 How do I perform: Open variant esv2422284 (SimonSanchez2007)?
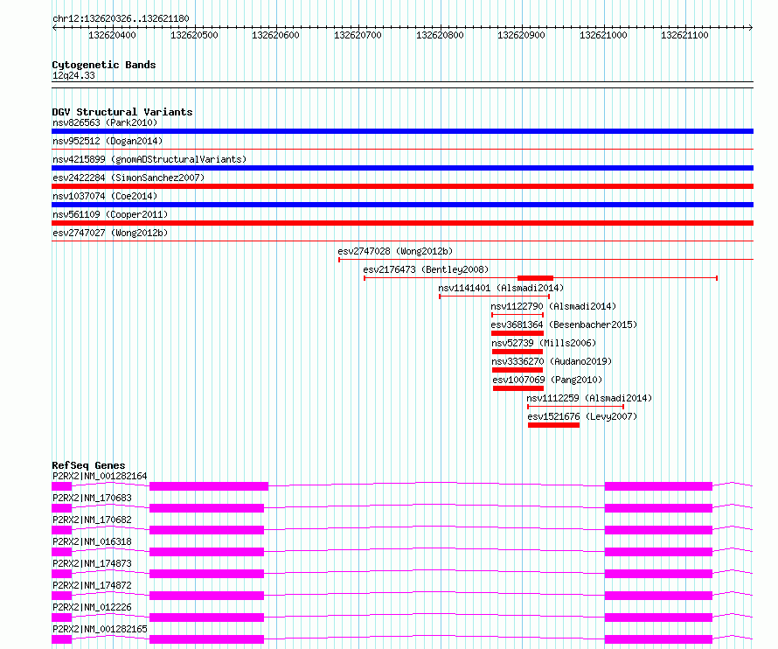pos(129,178)
